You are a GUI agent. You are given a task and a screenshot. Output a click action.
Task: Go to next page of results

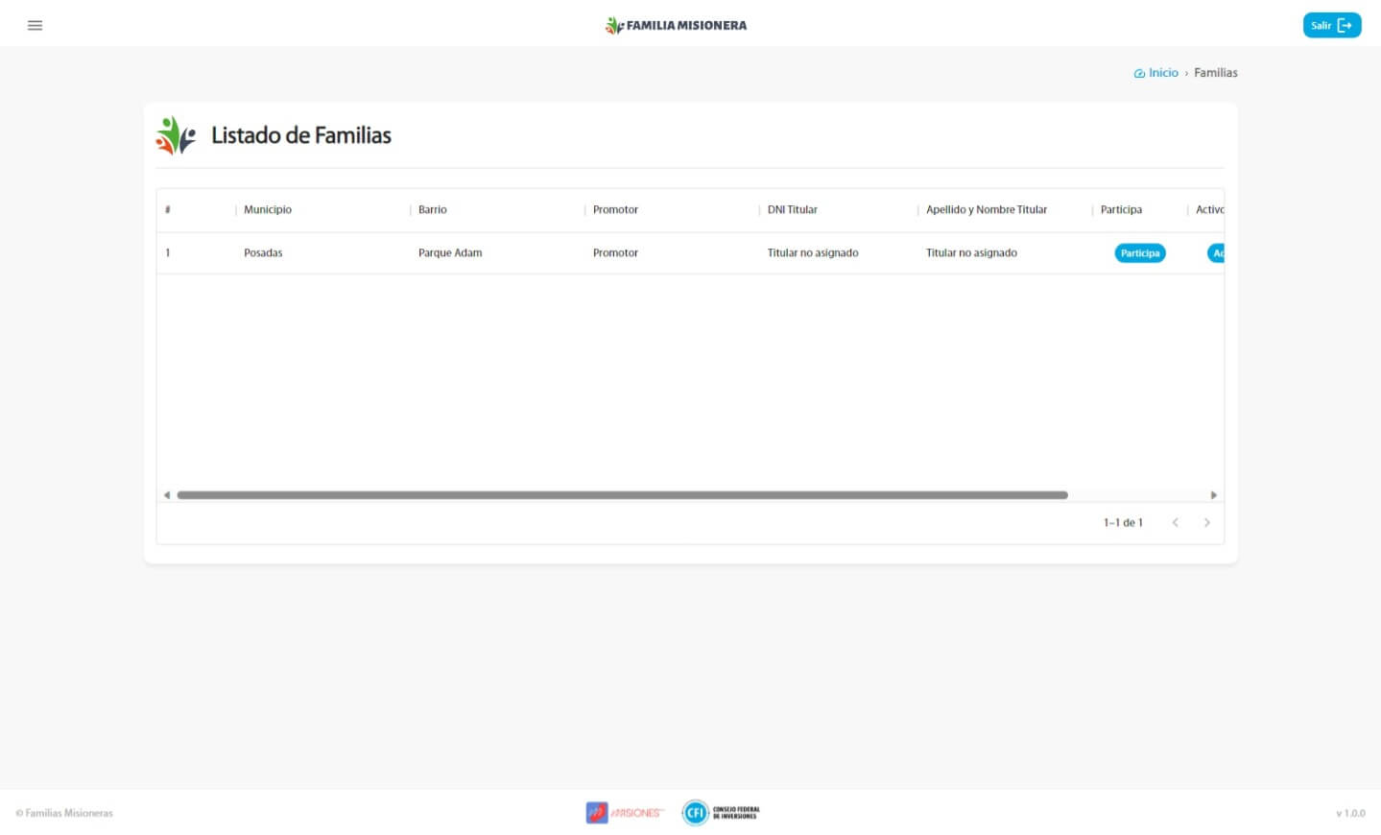pos(1206,523)
